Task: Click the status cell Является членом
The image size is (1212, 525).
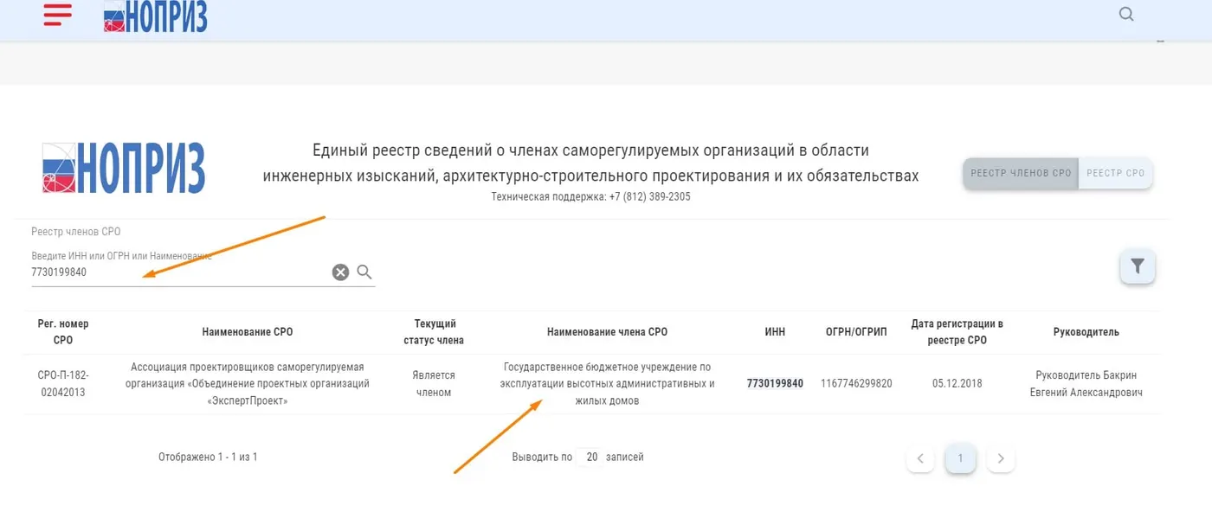Action: tap(434, 384)
